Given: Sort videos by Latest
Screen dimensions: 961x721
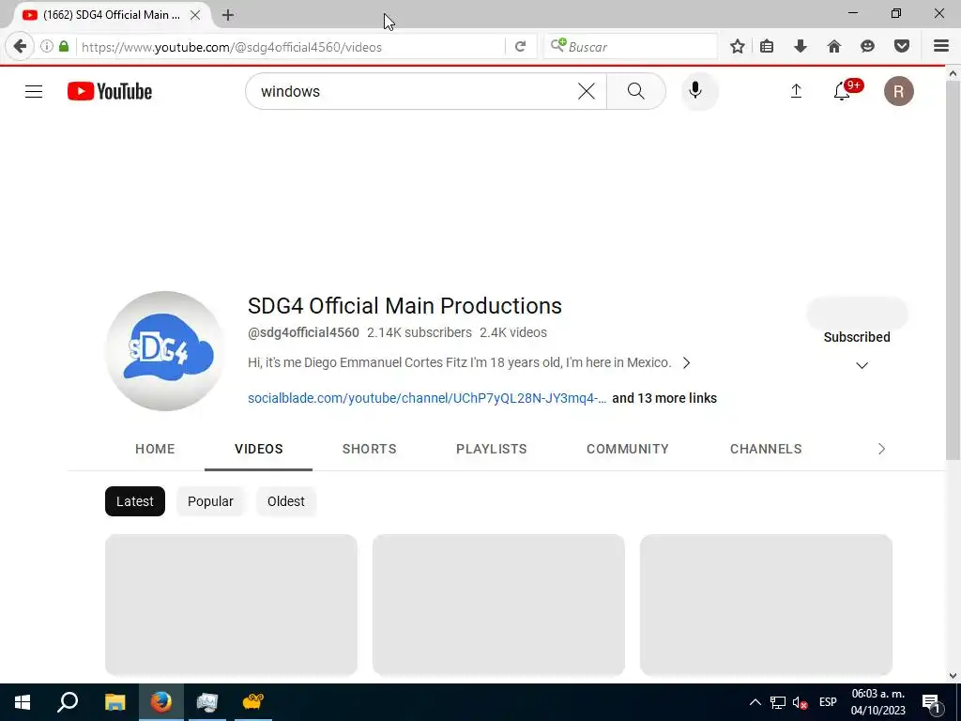Looking at the screenshot, I should click(x=135, y=501).
